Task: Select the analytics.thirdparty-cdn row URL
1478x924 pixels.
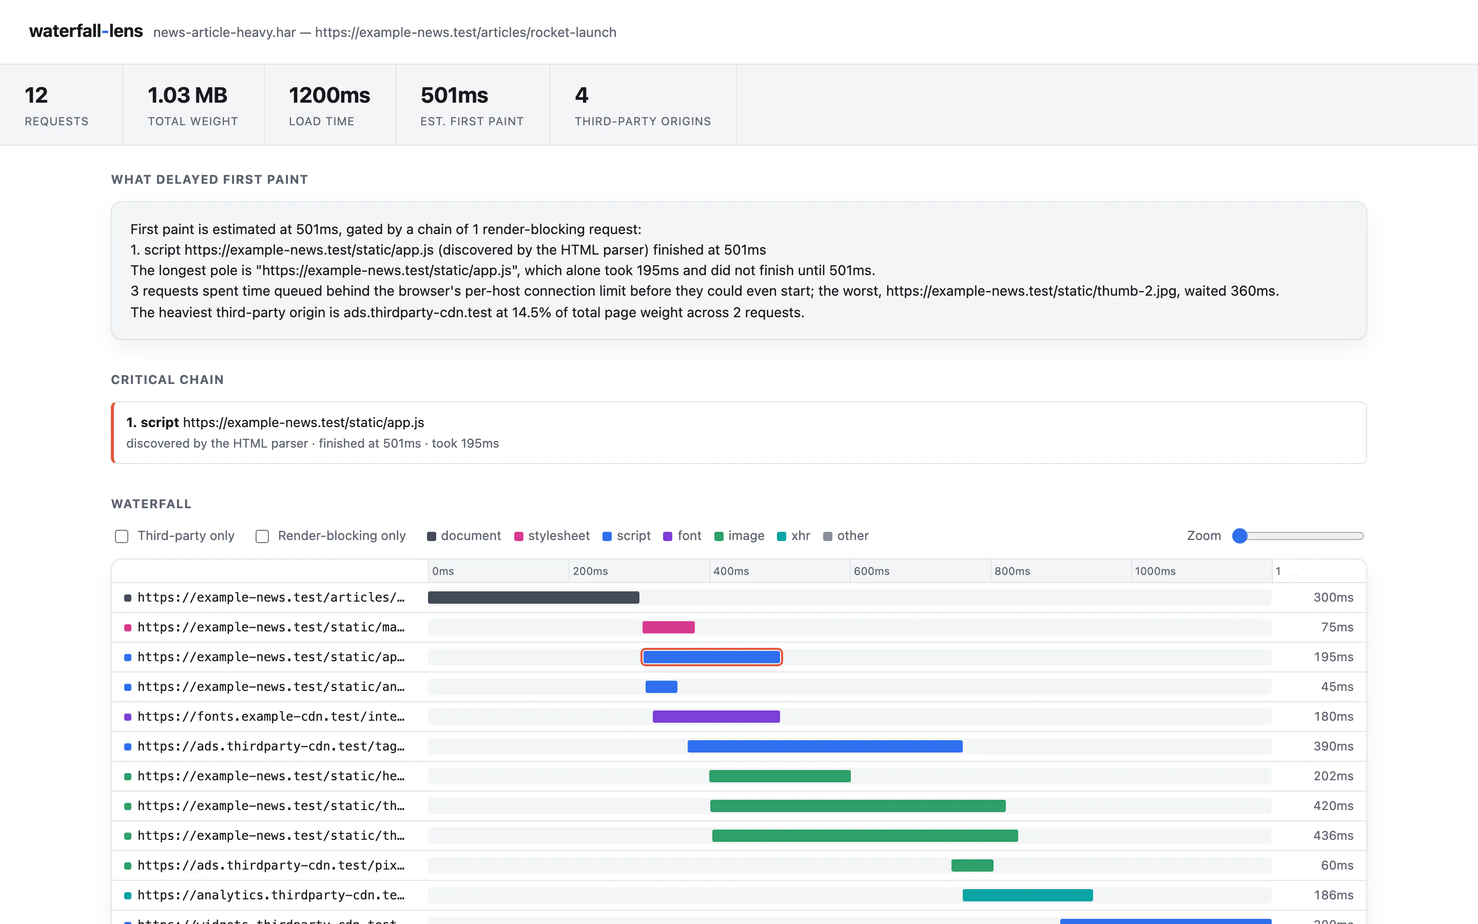Action: click(270, 895)
